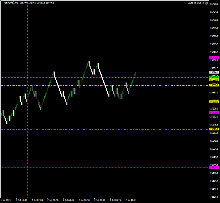Select the white 15674.1 current price label
Image resolution: width=220 pixels, height=203 pixels.
[x=214, y=72]
